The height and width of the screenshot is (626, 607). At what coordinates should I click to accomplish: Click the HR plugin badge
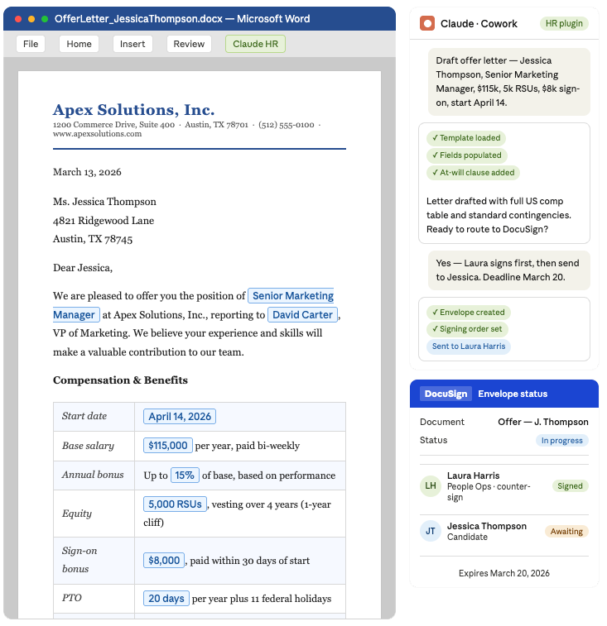[x=564, y=23]
